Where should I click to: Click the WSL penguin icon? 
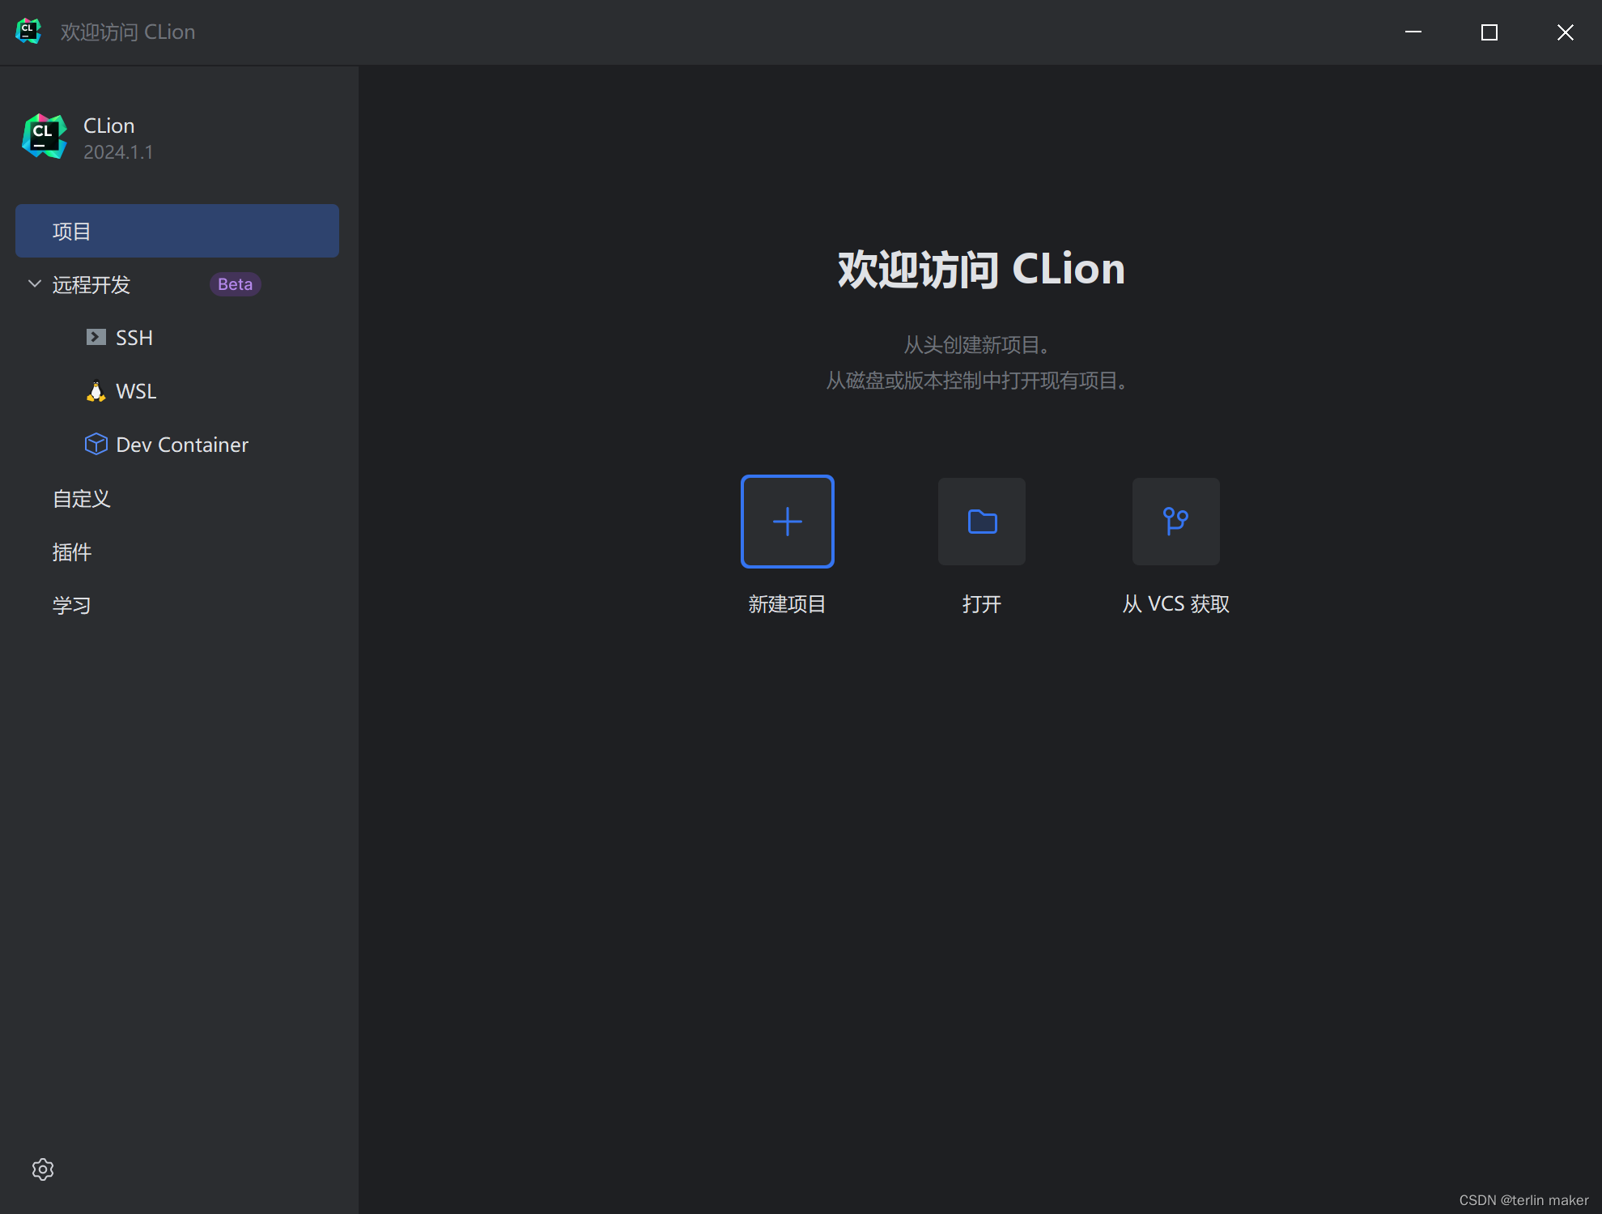[x=96, y=391]
